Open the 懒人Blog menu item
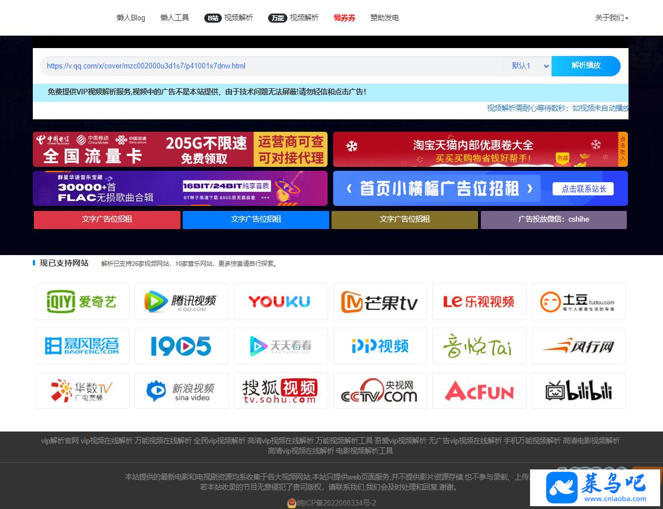 [131, 18]
